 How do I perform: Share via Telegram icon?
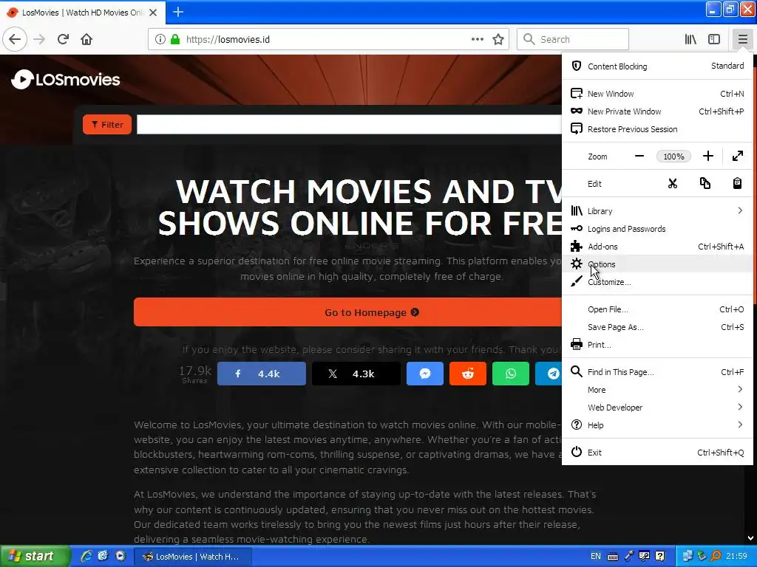[549, 374]
